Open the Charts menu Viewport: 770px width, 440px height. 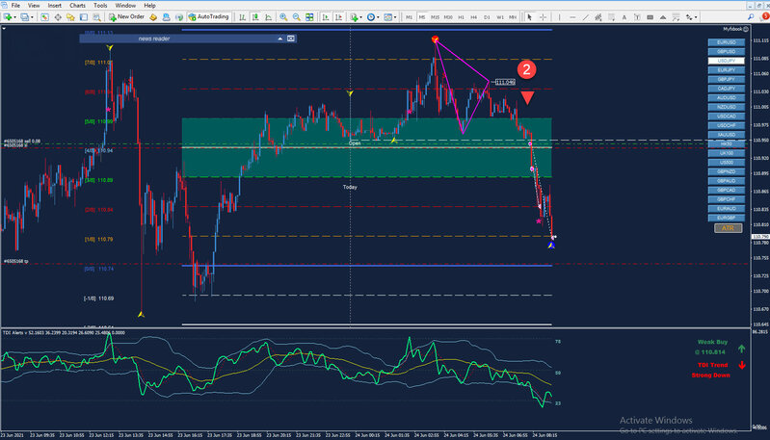[x=77, y=6]
